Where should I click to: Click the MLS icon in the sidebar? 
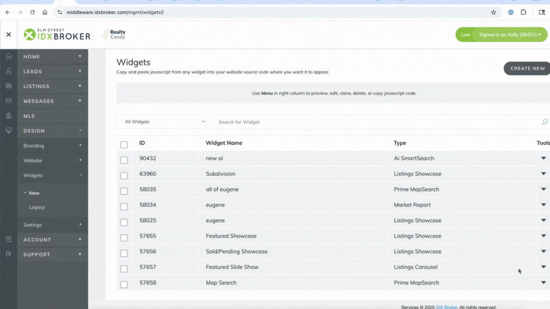(9, 115)
